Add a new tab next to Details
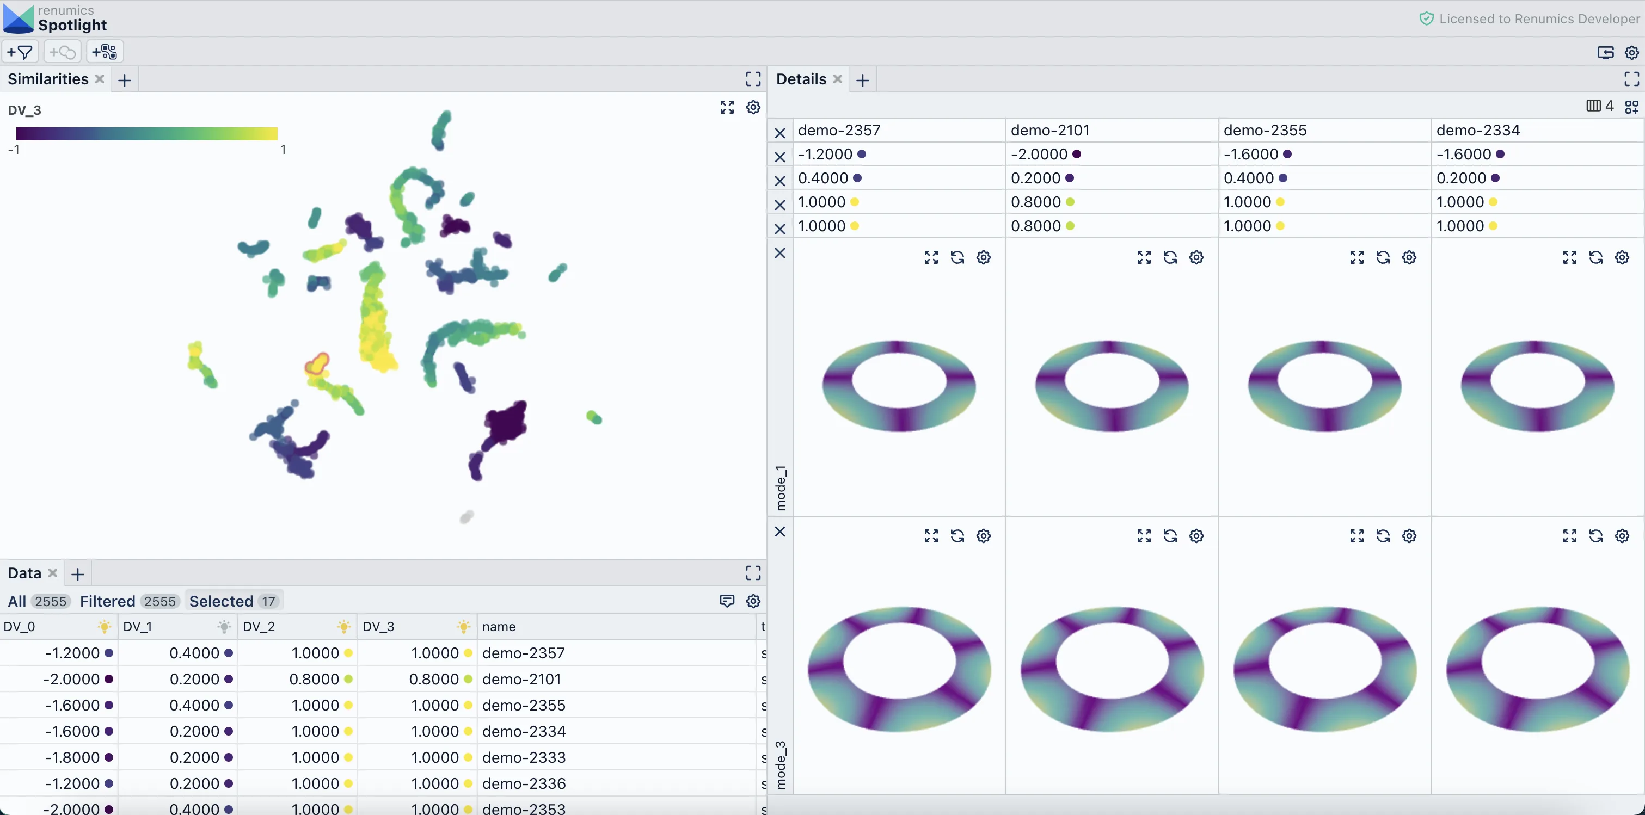This screenshot has height=815, width=1645. click(x=862, y=81)
